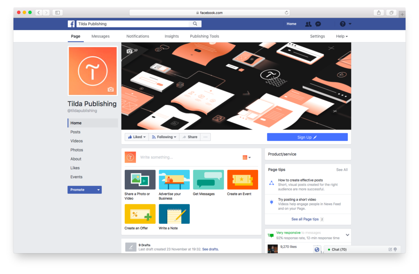Select Home in the left sidebar
Screen dimensions: 419x274
pos(93,123)
